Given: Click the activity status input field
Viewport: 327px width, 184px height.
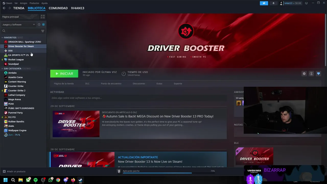Looking at the screenshot, I should coord(138,98).
